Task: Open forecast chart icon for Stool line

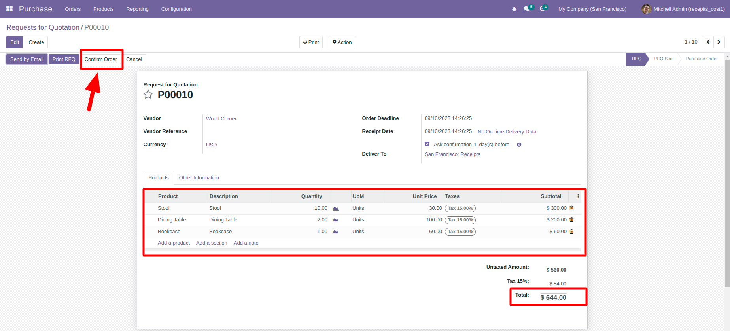Action: click(335, 208)
